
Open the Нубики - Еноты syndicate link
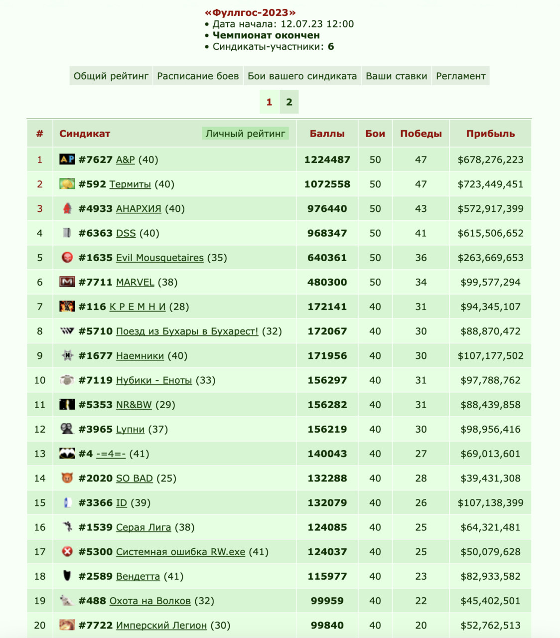154,380
